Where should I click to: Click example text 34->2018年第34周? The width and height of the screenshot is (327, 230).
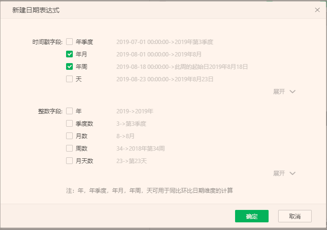[141, 149]
